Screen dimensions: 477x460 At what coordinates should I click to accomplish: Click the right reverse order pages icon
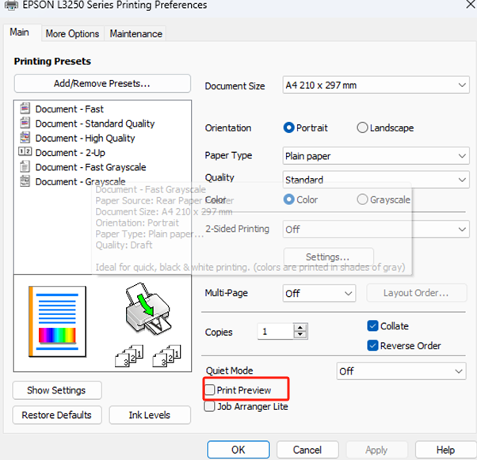click(166, 355)
